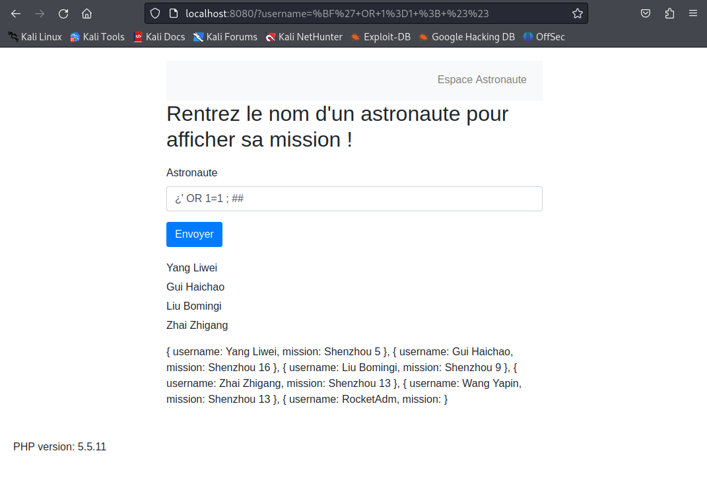Open the Espace Astronaute link
The height and width of the screenshot is (490, 707).
point(482,79)
